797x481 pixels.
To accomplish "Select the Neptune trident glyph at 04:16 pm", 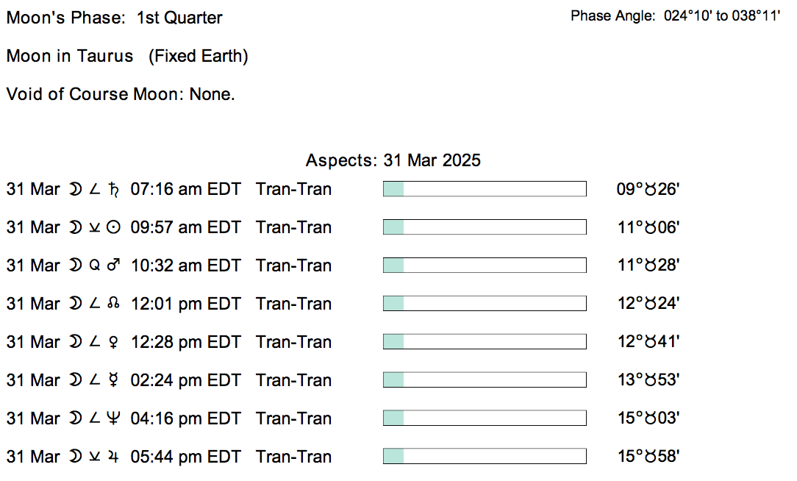I will click(x=113, y=419).
